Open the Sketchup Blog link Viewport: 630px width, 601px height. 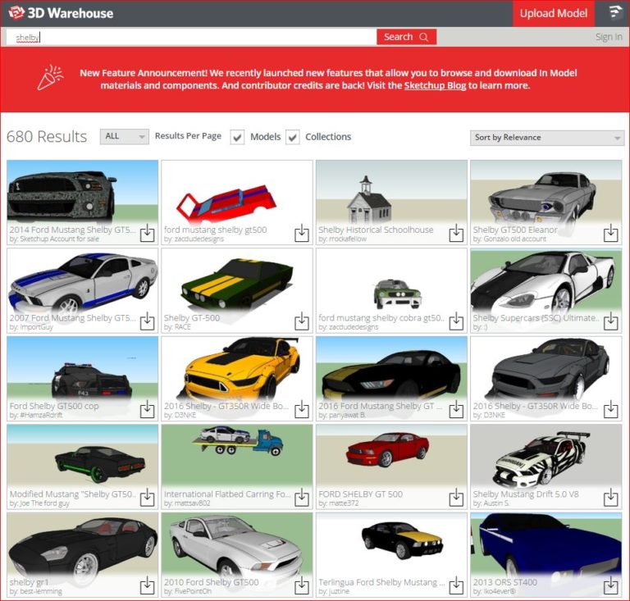click(435, 85)
